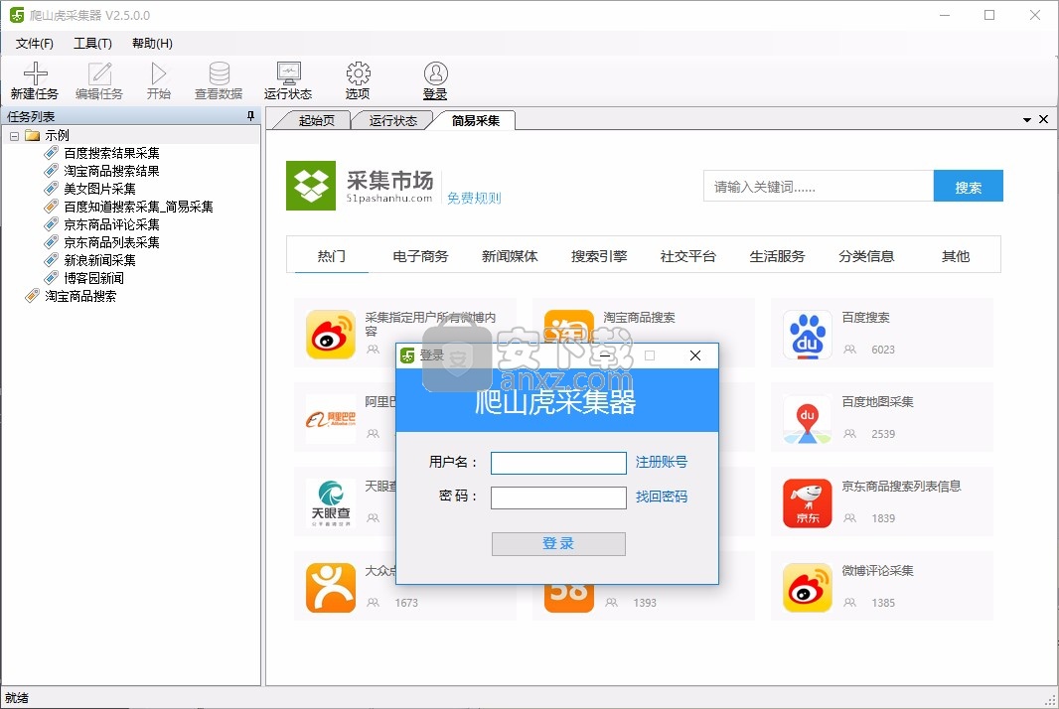Open the 文件(F) menu
The height and width of the screenshot is (709, 1059).
(35, 44)
